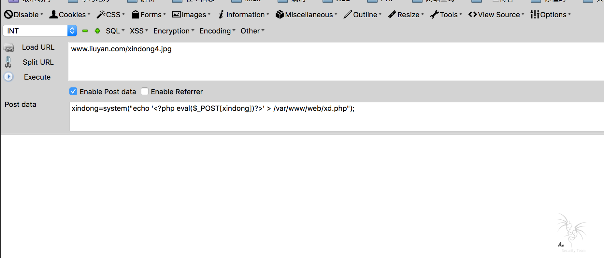Expand the Outline toolbar dropdown
This screenshot has height=258, width=604.
363,15
